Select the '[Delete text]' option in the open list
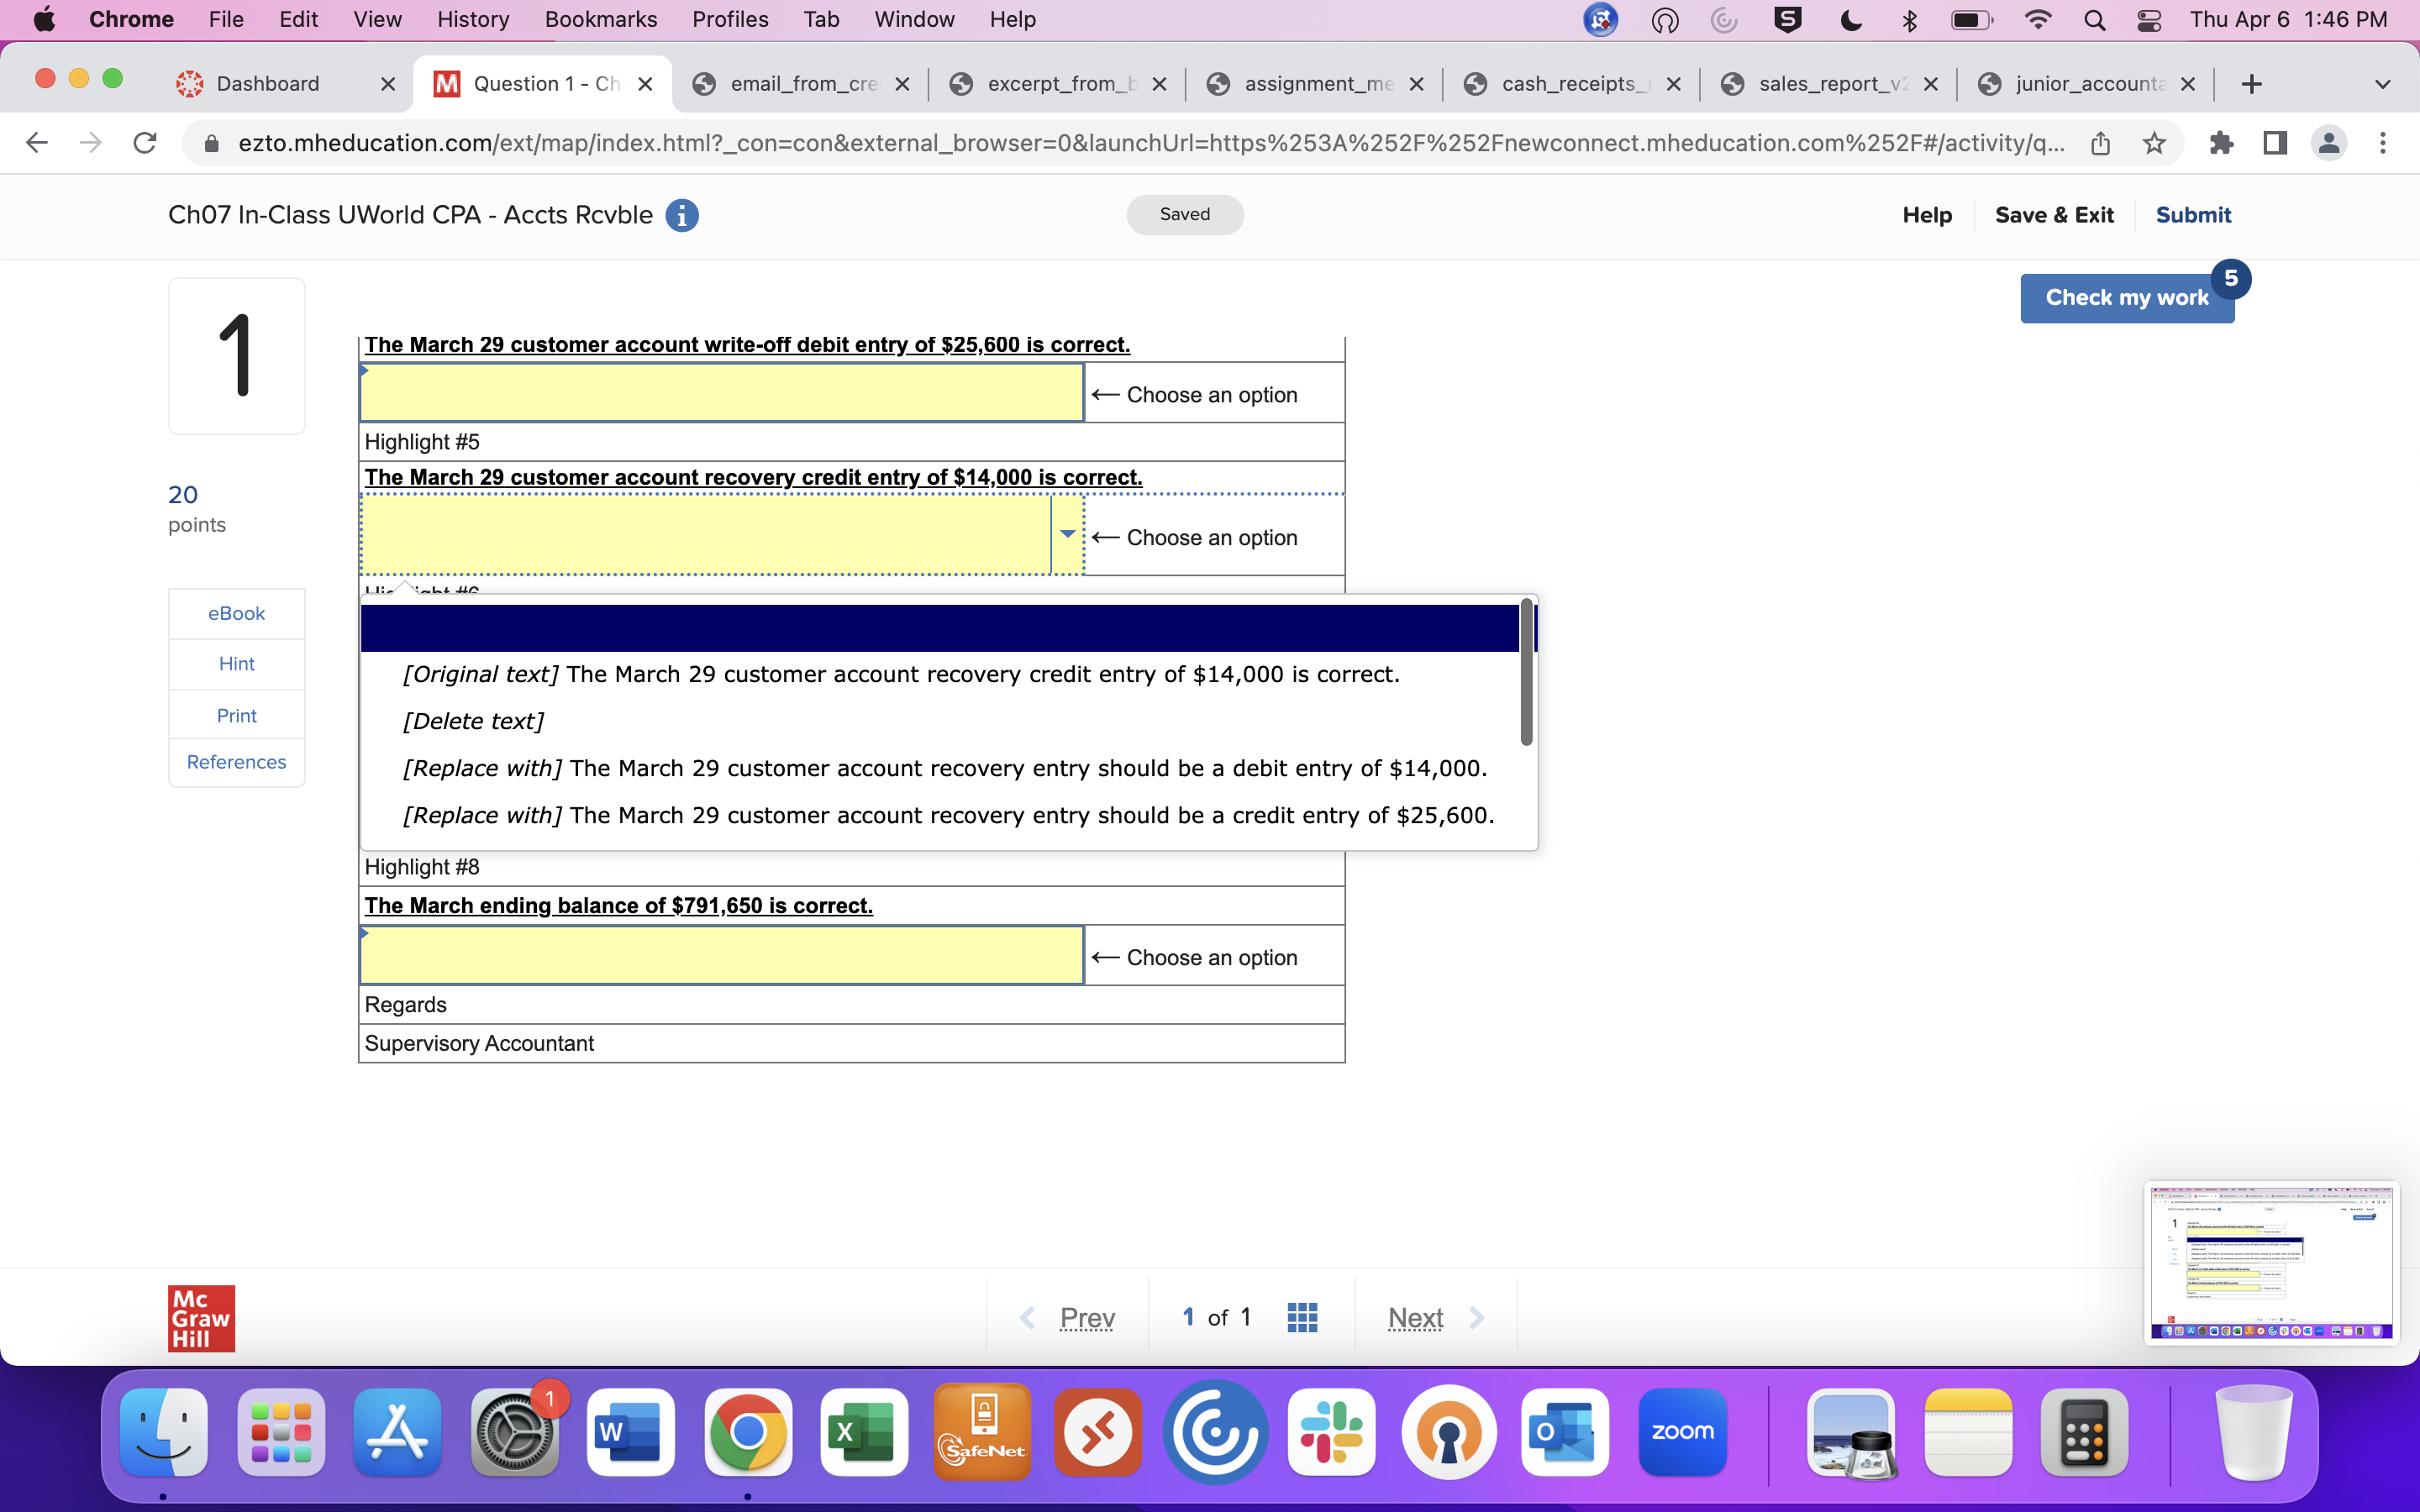This screenshot has width=2420, height=1512. click(473, 720)
